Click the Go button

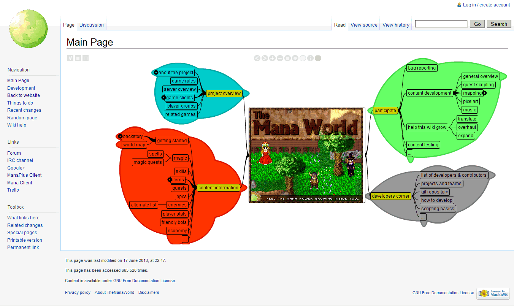pyautogui.click(x=478, y=24)
